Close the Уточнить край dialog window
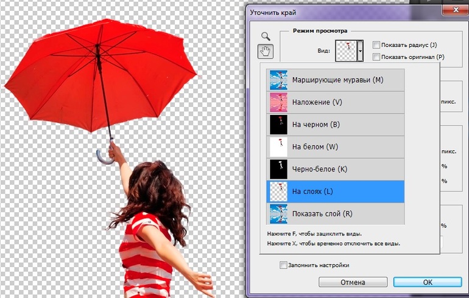This screenshot has width=469, height=298. pos(454,12)
